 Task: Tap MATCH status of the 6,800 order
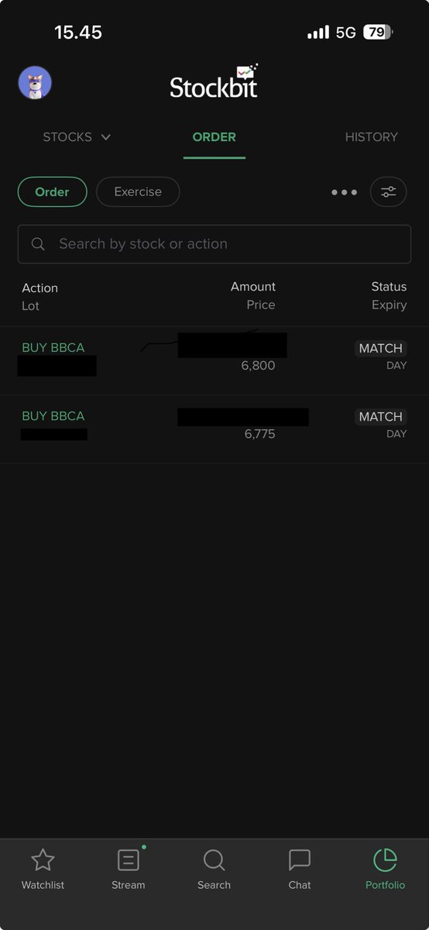pyautogui.click(x=381, y=349)
